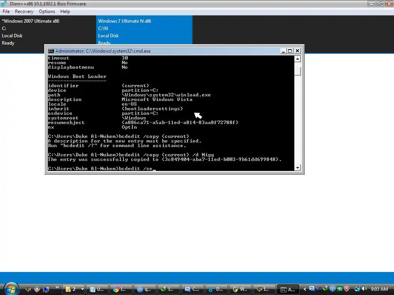Click the '{bootloadersettings}' inherit value

point(152,109)
